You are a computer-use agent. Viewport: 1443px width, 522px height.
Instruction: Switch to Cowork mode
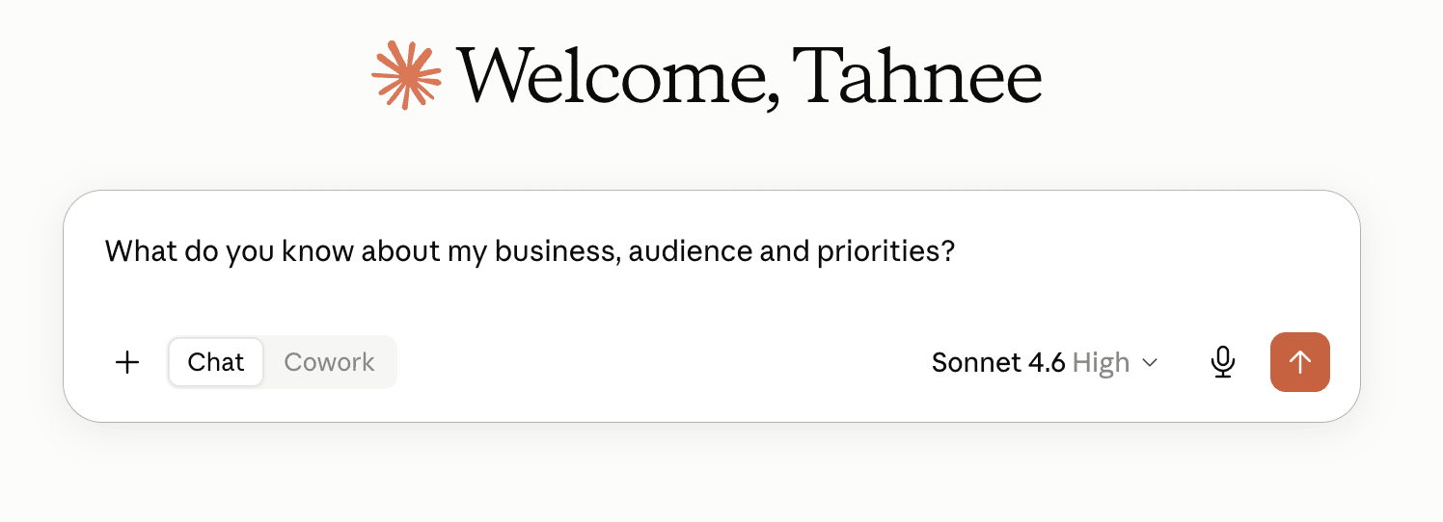[329, 362]
